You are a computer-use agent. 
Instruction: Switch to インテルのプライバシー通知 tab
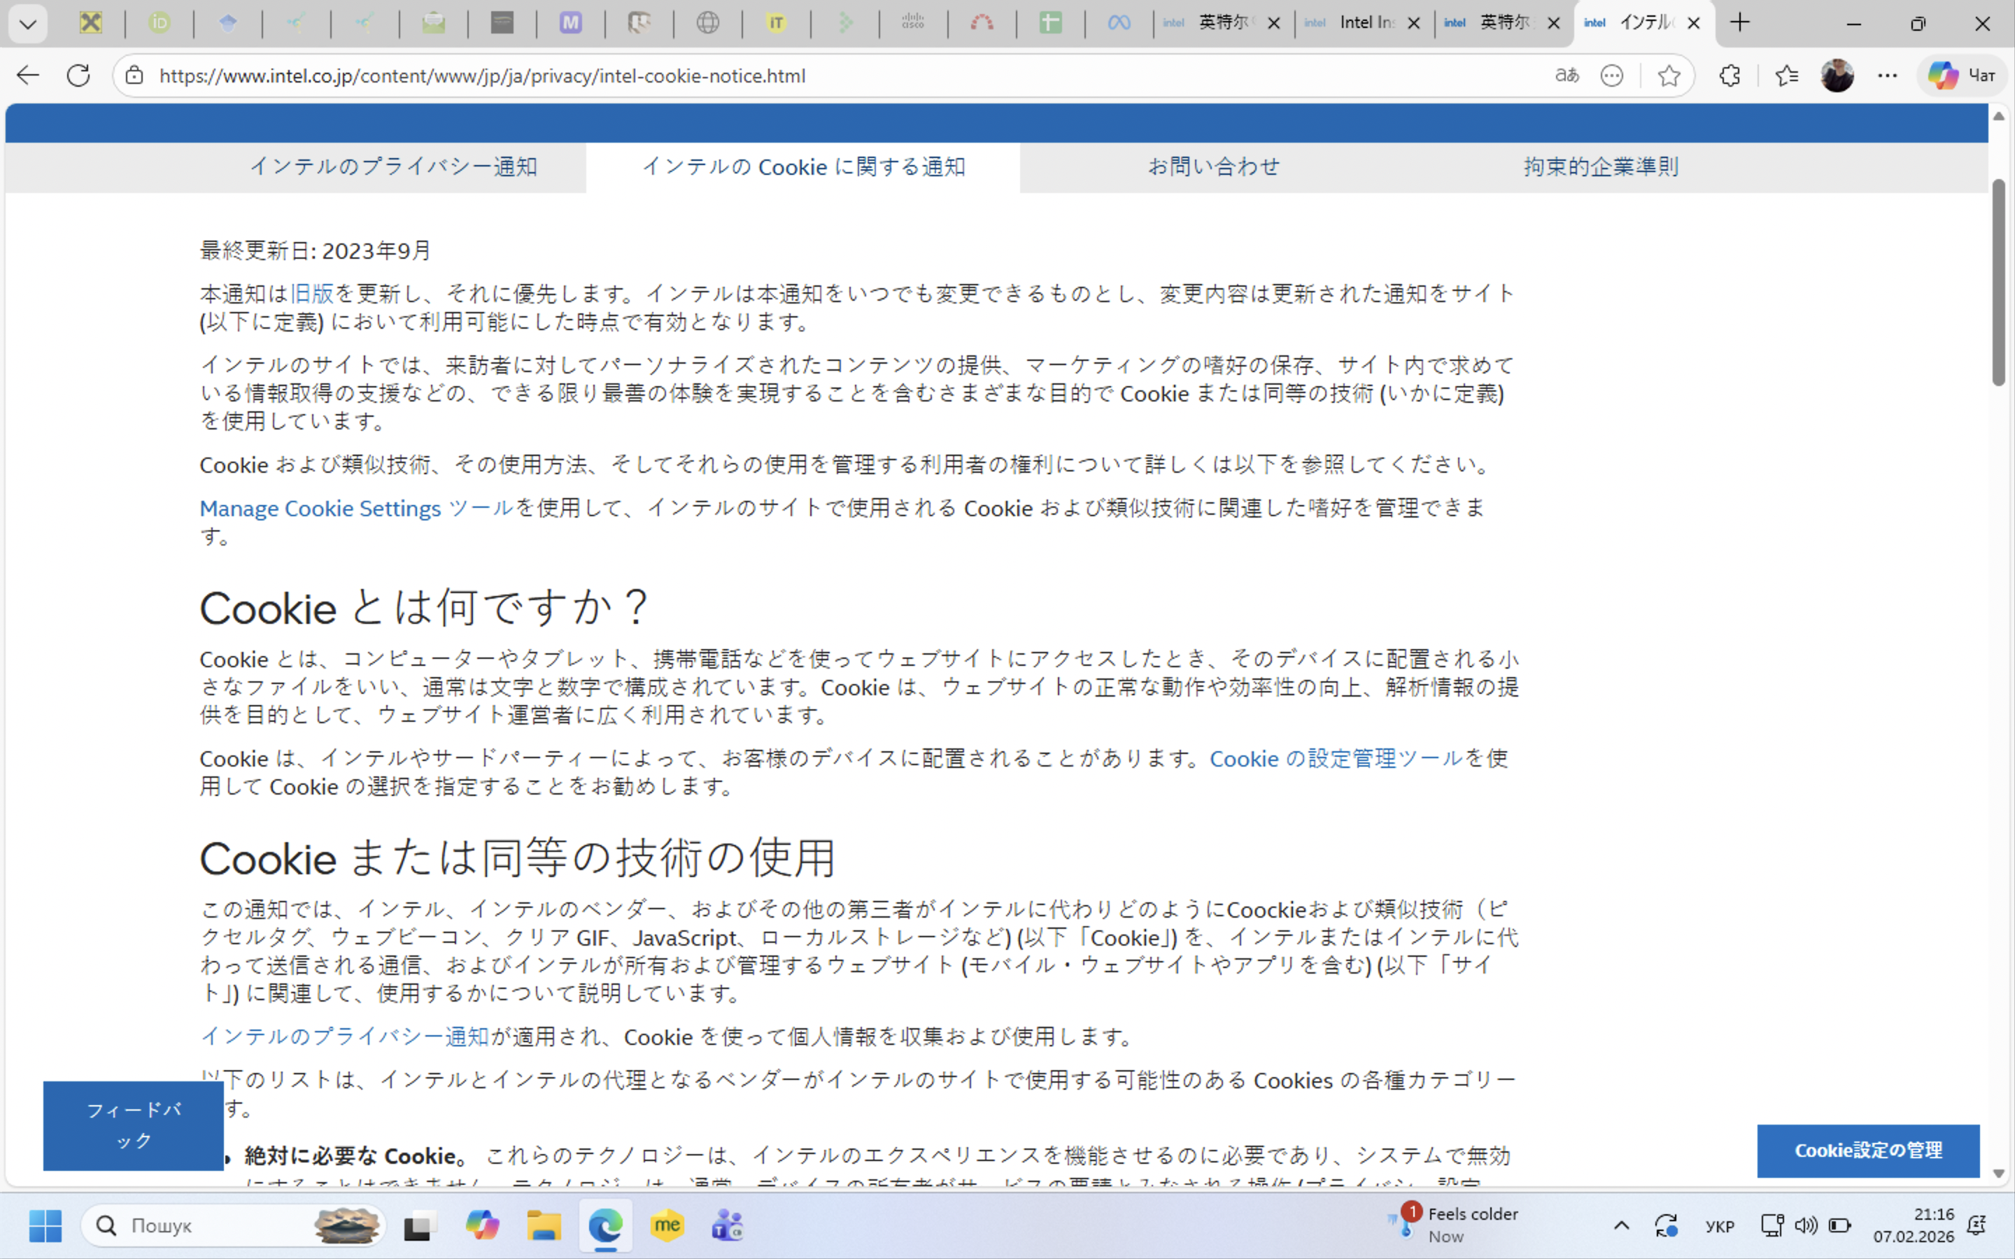pos(393,166)
